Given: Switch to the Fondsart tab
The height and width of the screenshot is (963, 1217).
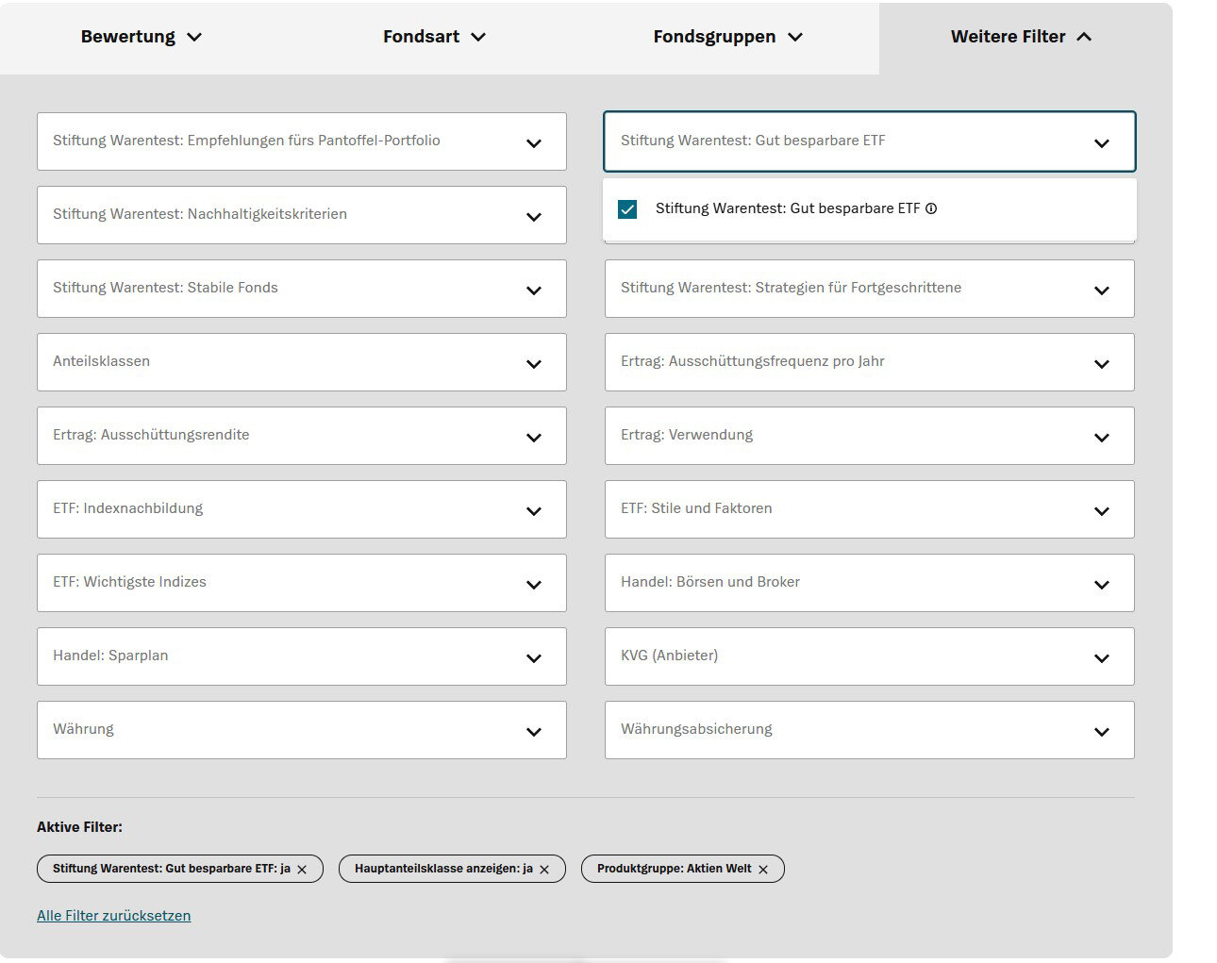Looking at the screenshot, I should coord(434,37).
